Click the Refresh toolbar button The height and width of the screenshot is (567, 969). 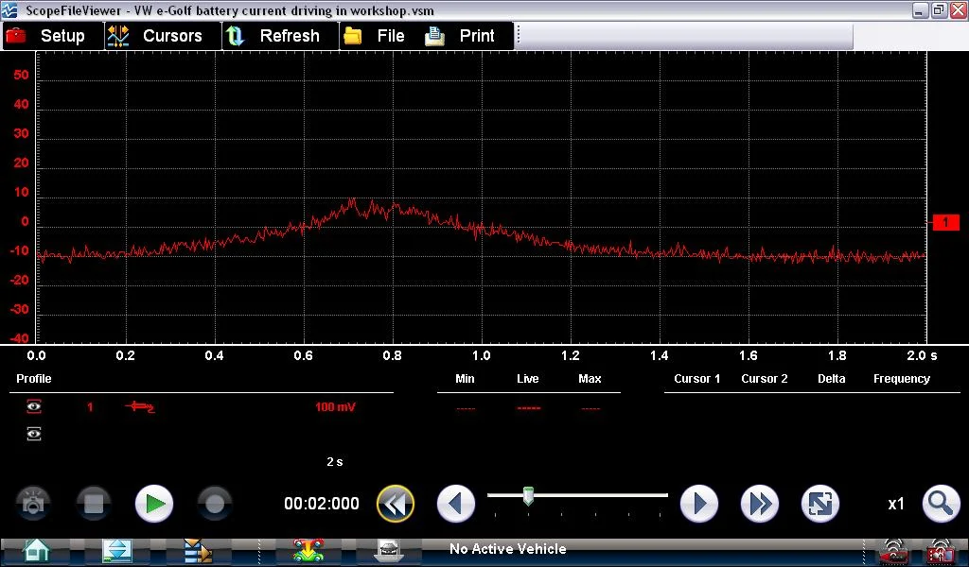click(x=280, y=36)
